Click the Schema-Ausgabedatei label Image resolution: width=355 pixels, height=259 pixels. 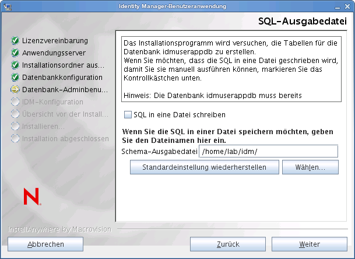tap(159, 151)
